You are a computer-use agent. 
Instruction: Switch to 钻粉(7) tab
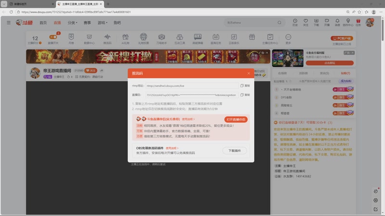coord(346,73)
